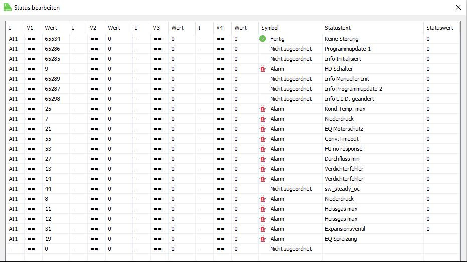
Task: Select the Durchfluss min status text
Action: tap(342, 159)
